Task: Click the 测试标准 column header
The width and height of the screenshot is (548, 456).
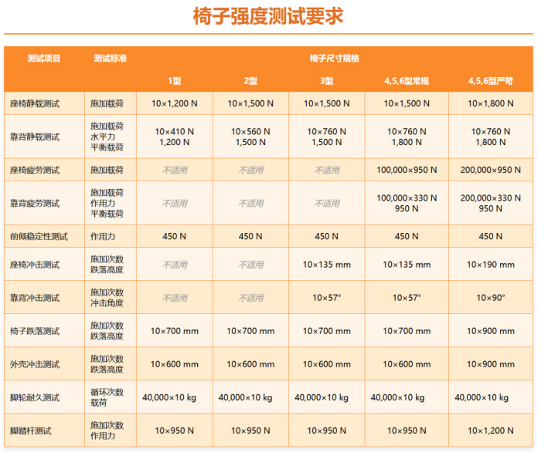Action: click(110, 59)
